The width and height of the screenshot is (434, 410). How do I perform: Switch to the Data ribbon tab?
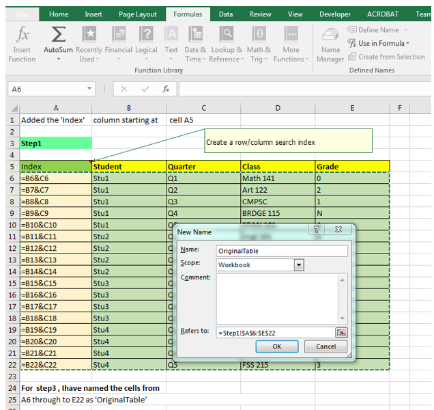click(x=226, y=14)
